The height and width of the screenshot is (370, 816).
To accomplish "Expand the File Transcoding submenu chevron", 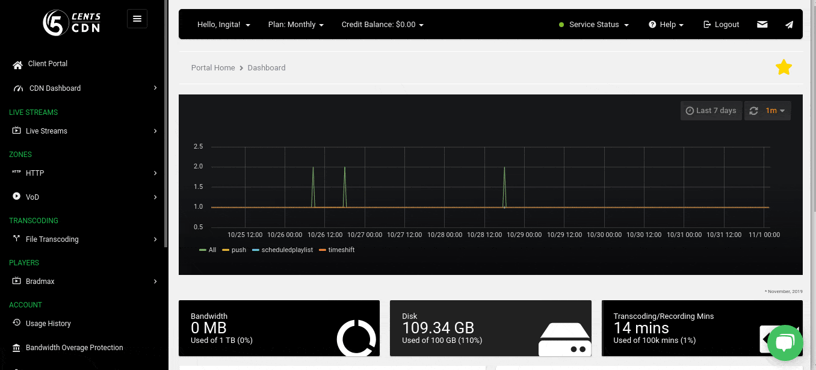I will point(155,239).
